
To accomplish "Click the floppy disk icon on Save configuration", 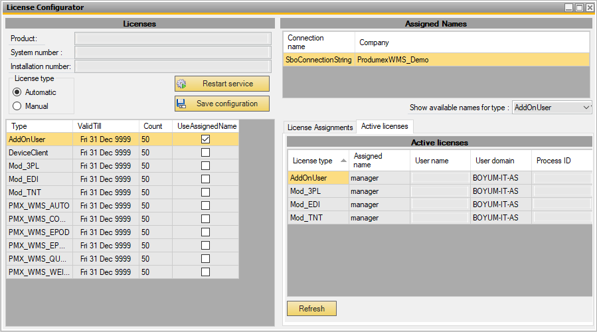I will click(x=181, y=104).
